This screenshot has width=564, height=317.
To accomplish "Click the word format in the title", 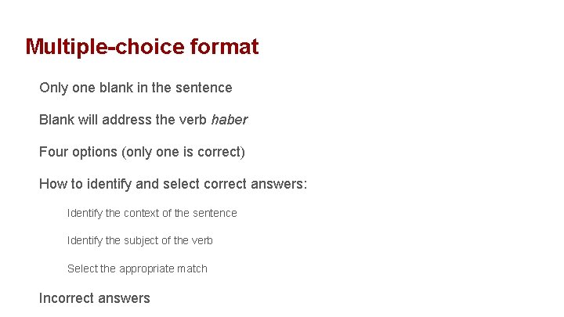I will click(x=225, y=47).
